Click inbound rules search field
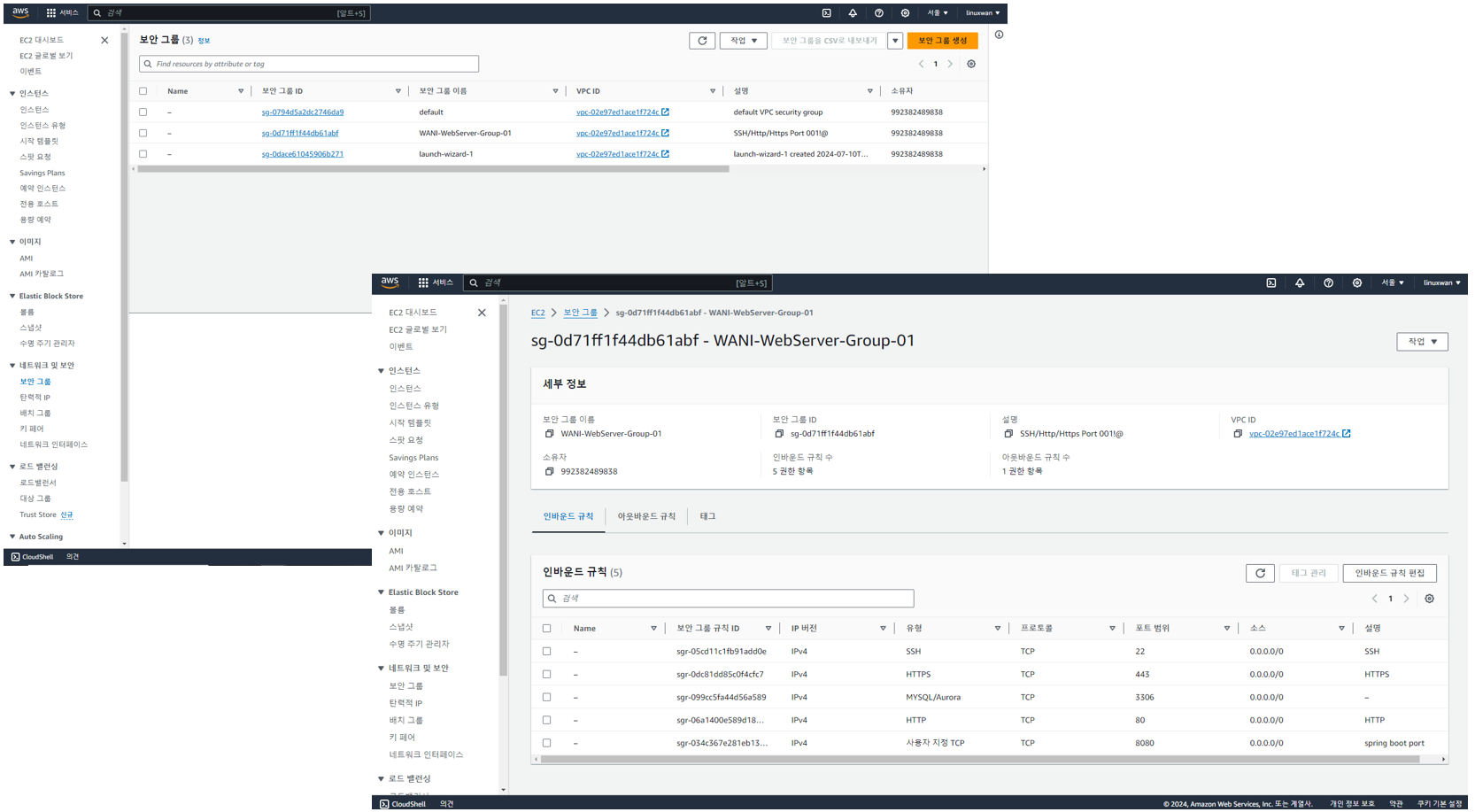The width and height of the screenshot is (1475, 812). [x=728, y=599]
